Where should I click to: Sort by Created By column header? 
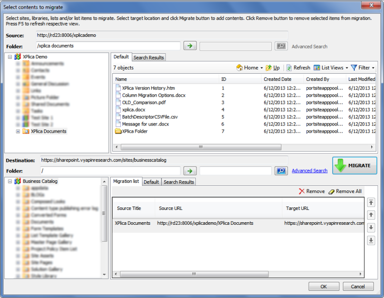click(x=325, y=79)
